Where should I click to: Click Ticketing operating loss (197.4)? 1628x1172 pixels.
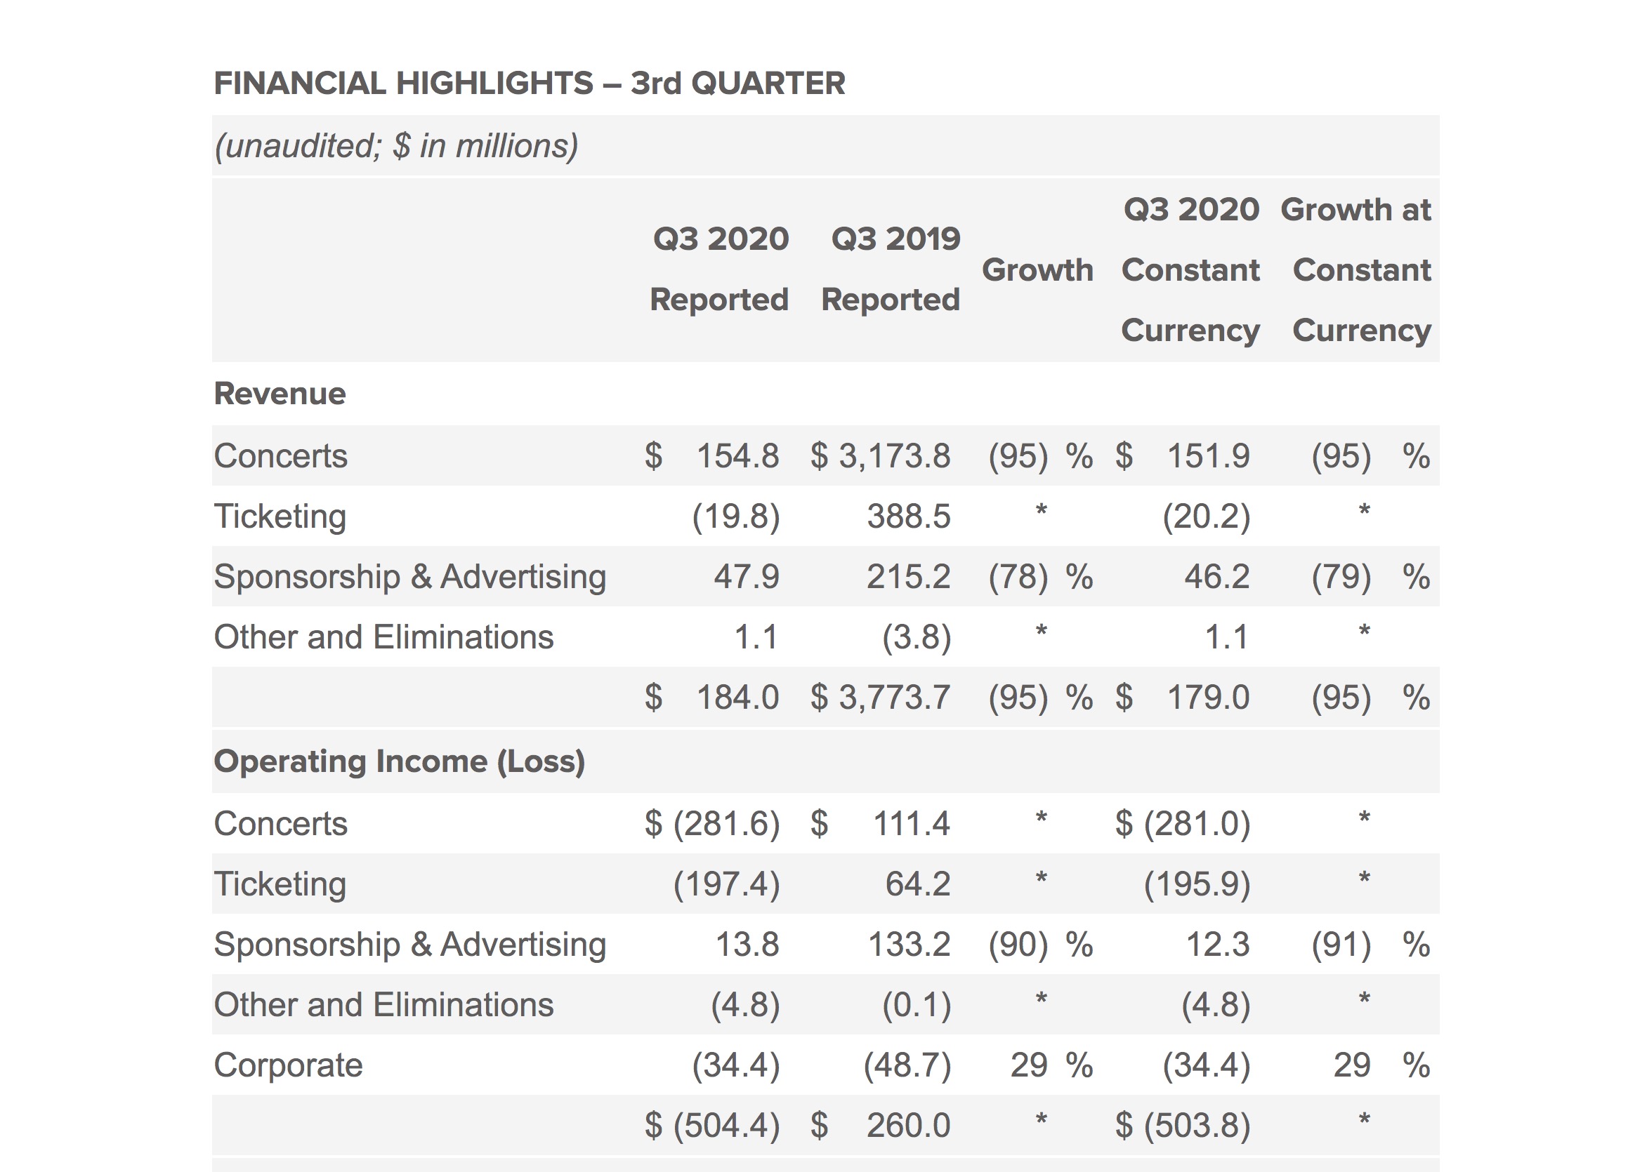[726, 884]
